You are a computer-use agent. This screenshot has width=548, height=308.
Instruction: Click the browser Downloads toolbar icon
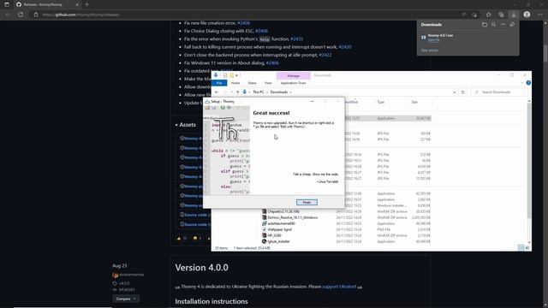pos(514,15)
